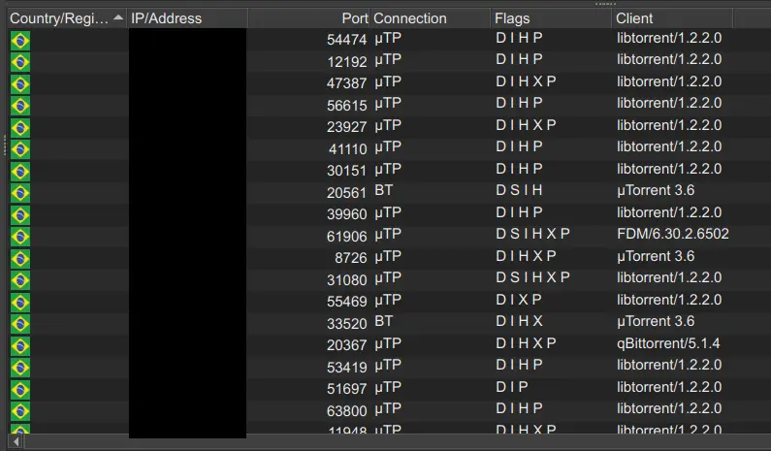
Task: Click the Brazil flag for the FDM peer
Action: pyautogui.click(x=20, y=235)
